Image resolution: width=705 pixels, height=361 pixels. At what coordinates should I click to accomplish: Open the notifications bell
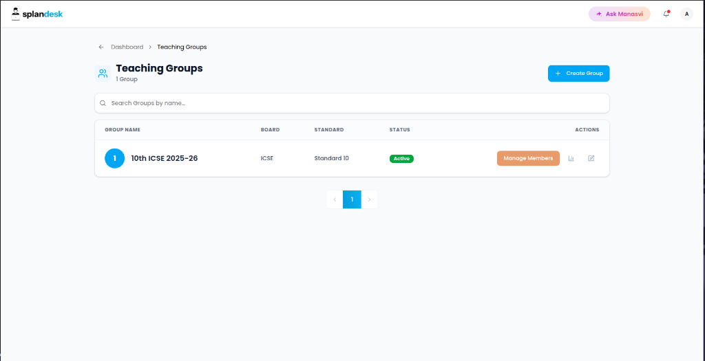tap(666, 14)
